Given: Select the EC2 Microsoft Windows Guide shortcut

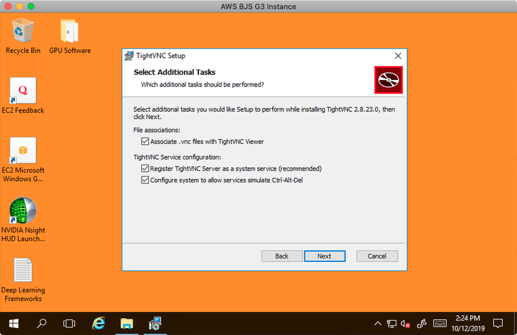Looking at the screenshot, I should [23, 151].
